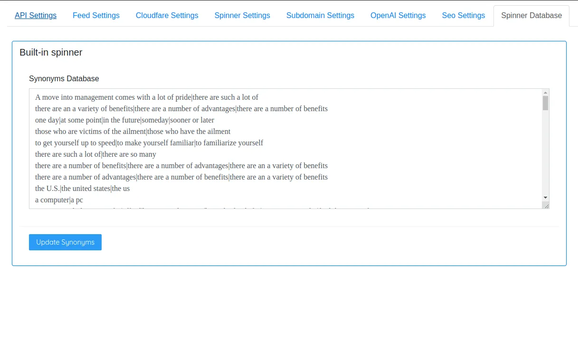The width and height of the screenshot is (578, 361).
Task: Place cursor in 'the U.S.|the united states' line
Action: click(x=82, y=189)
